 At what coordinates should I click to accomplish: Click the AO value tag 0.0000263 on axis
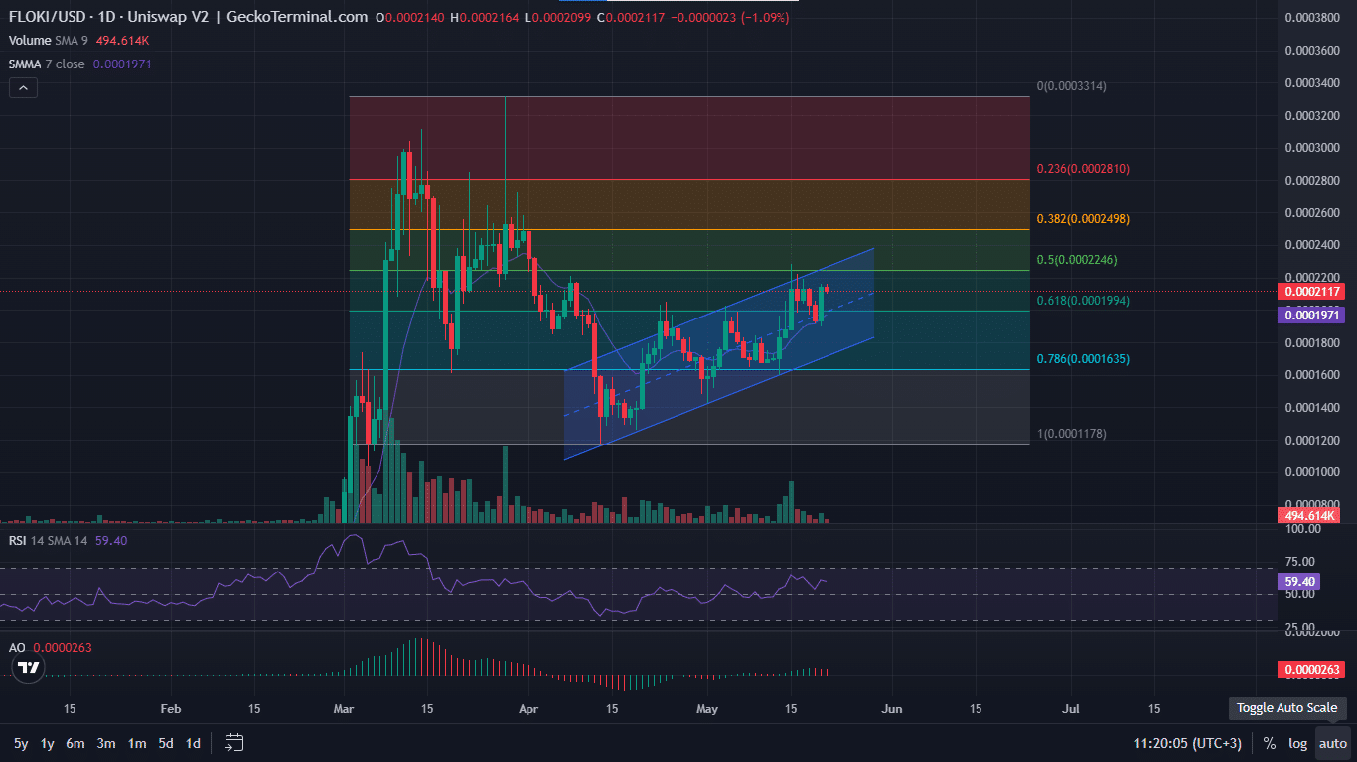click(1312, 670)
